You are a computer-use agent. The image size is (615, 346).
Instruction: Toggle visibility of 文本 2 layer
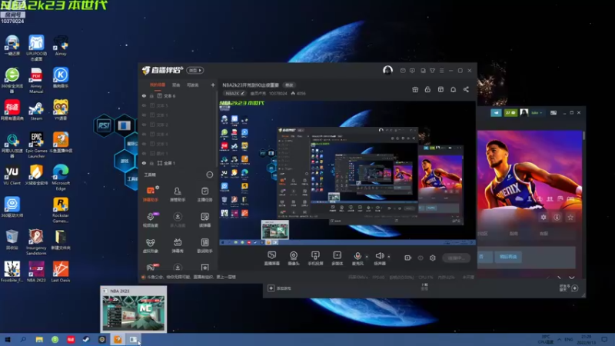point(144,125)
